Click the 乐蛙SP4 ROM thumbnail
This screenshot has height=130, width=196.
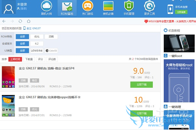tap(8, 77)
